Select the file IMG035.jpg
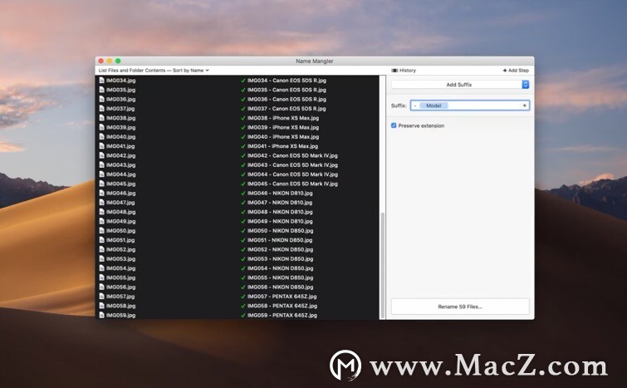Viewport: 627px width, 388px height. point(120,90)
